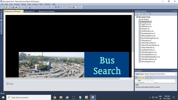
Task: Click the Text property value field
Action: pyautogui.click(x=164, y=80)
